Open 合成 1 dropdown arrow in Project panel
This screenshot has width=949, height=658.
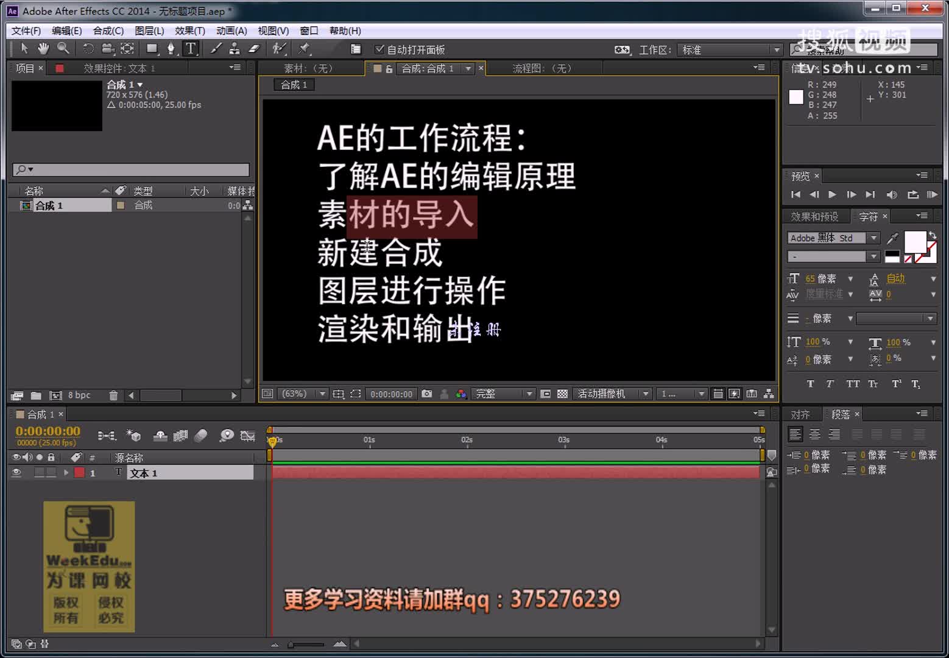(x=140, y=85)
